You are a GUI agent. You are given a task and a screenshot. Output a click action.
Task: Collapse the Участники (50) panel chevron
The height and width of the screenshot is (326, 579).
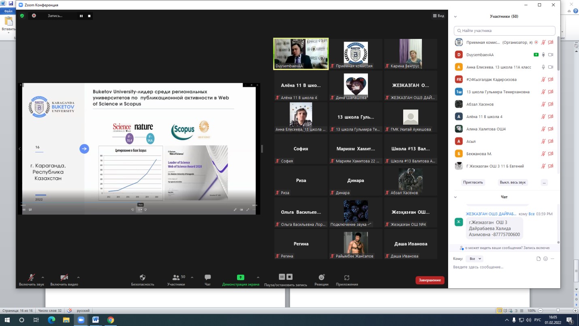(455, 17)
